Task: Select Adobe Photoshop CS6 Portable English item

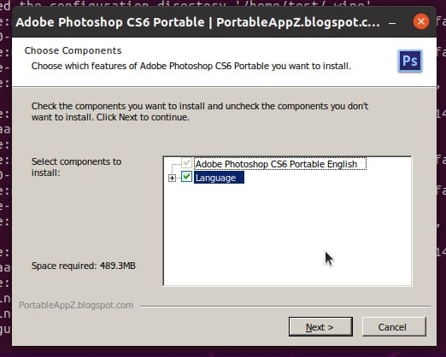Action: click(280, 164)
